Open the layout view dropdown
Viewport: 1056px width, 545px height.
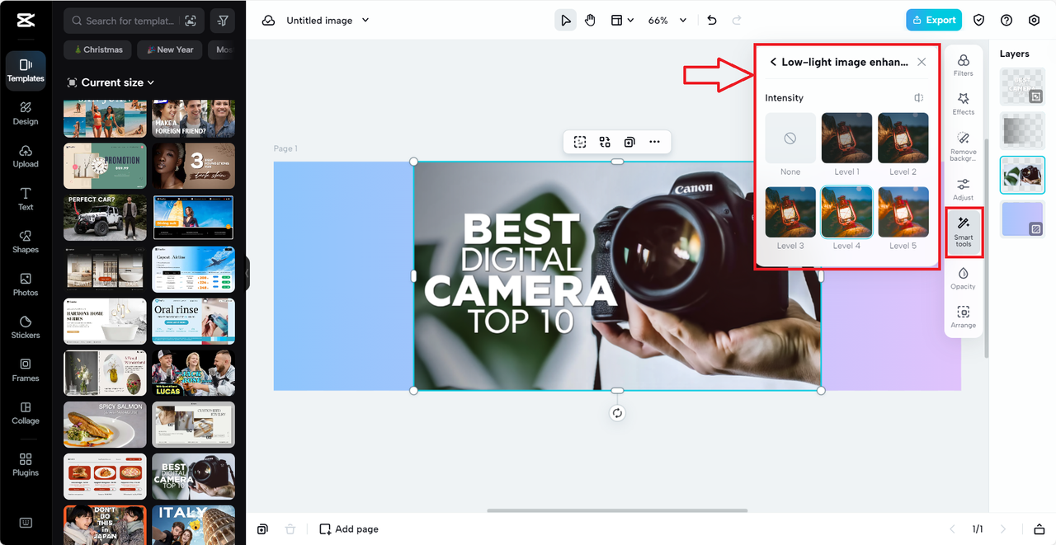pos(622,21)
